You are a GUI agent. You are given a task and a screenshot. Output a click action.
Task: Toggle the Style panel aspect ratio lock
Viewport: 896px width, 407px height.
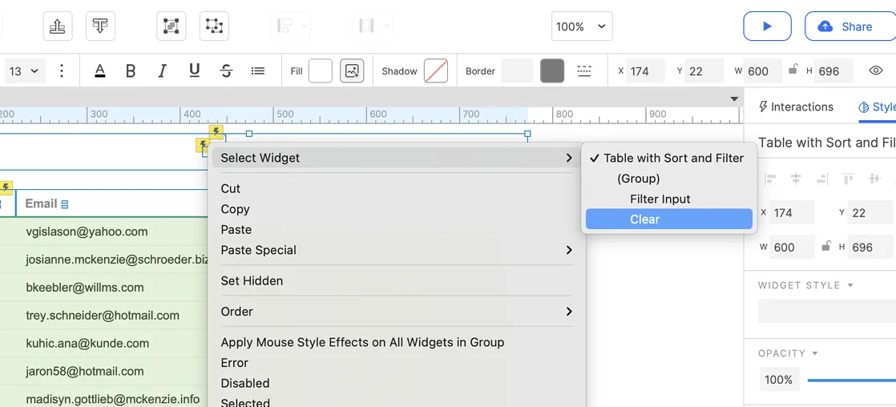tap(825, 247)
